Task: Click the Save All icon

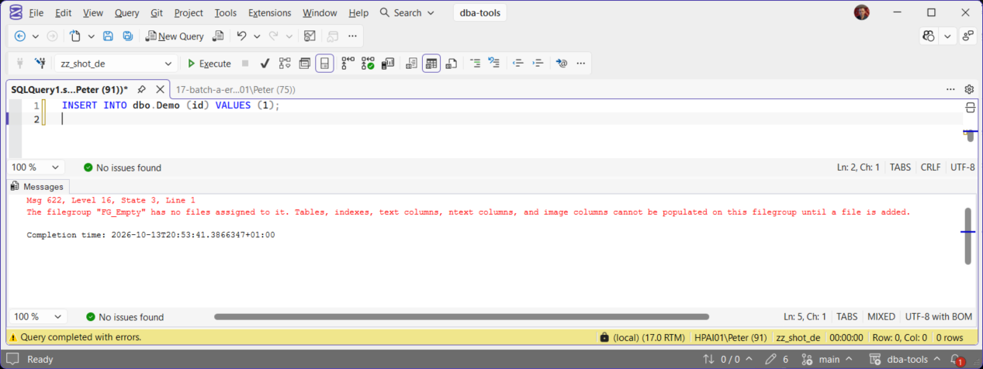Action: (126, 36)
